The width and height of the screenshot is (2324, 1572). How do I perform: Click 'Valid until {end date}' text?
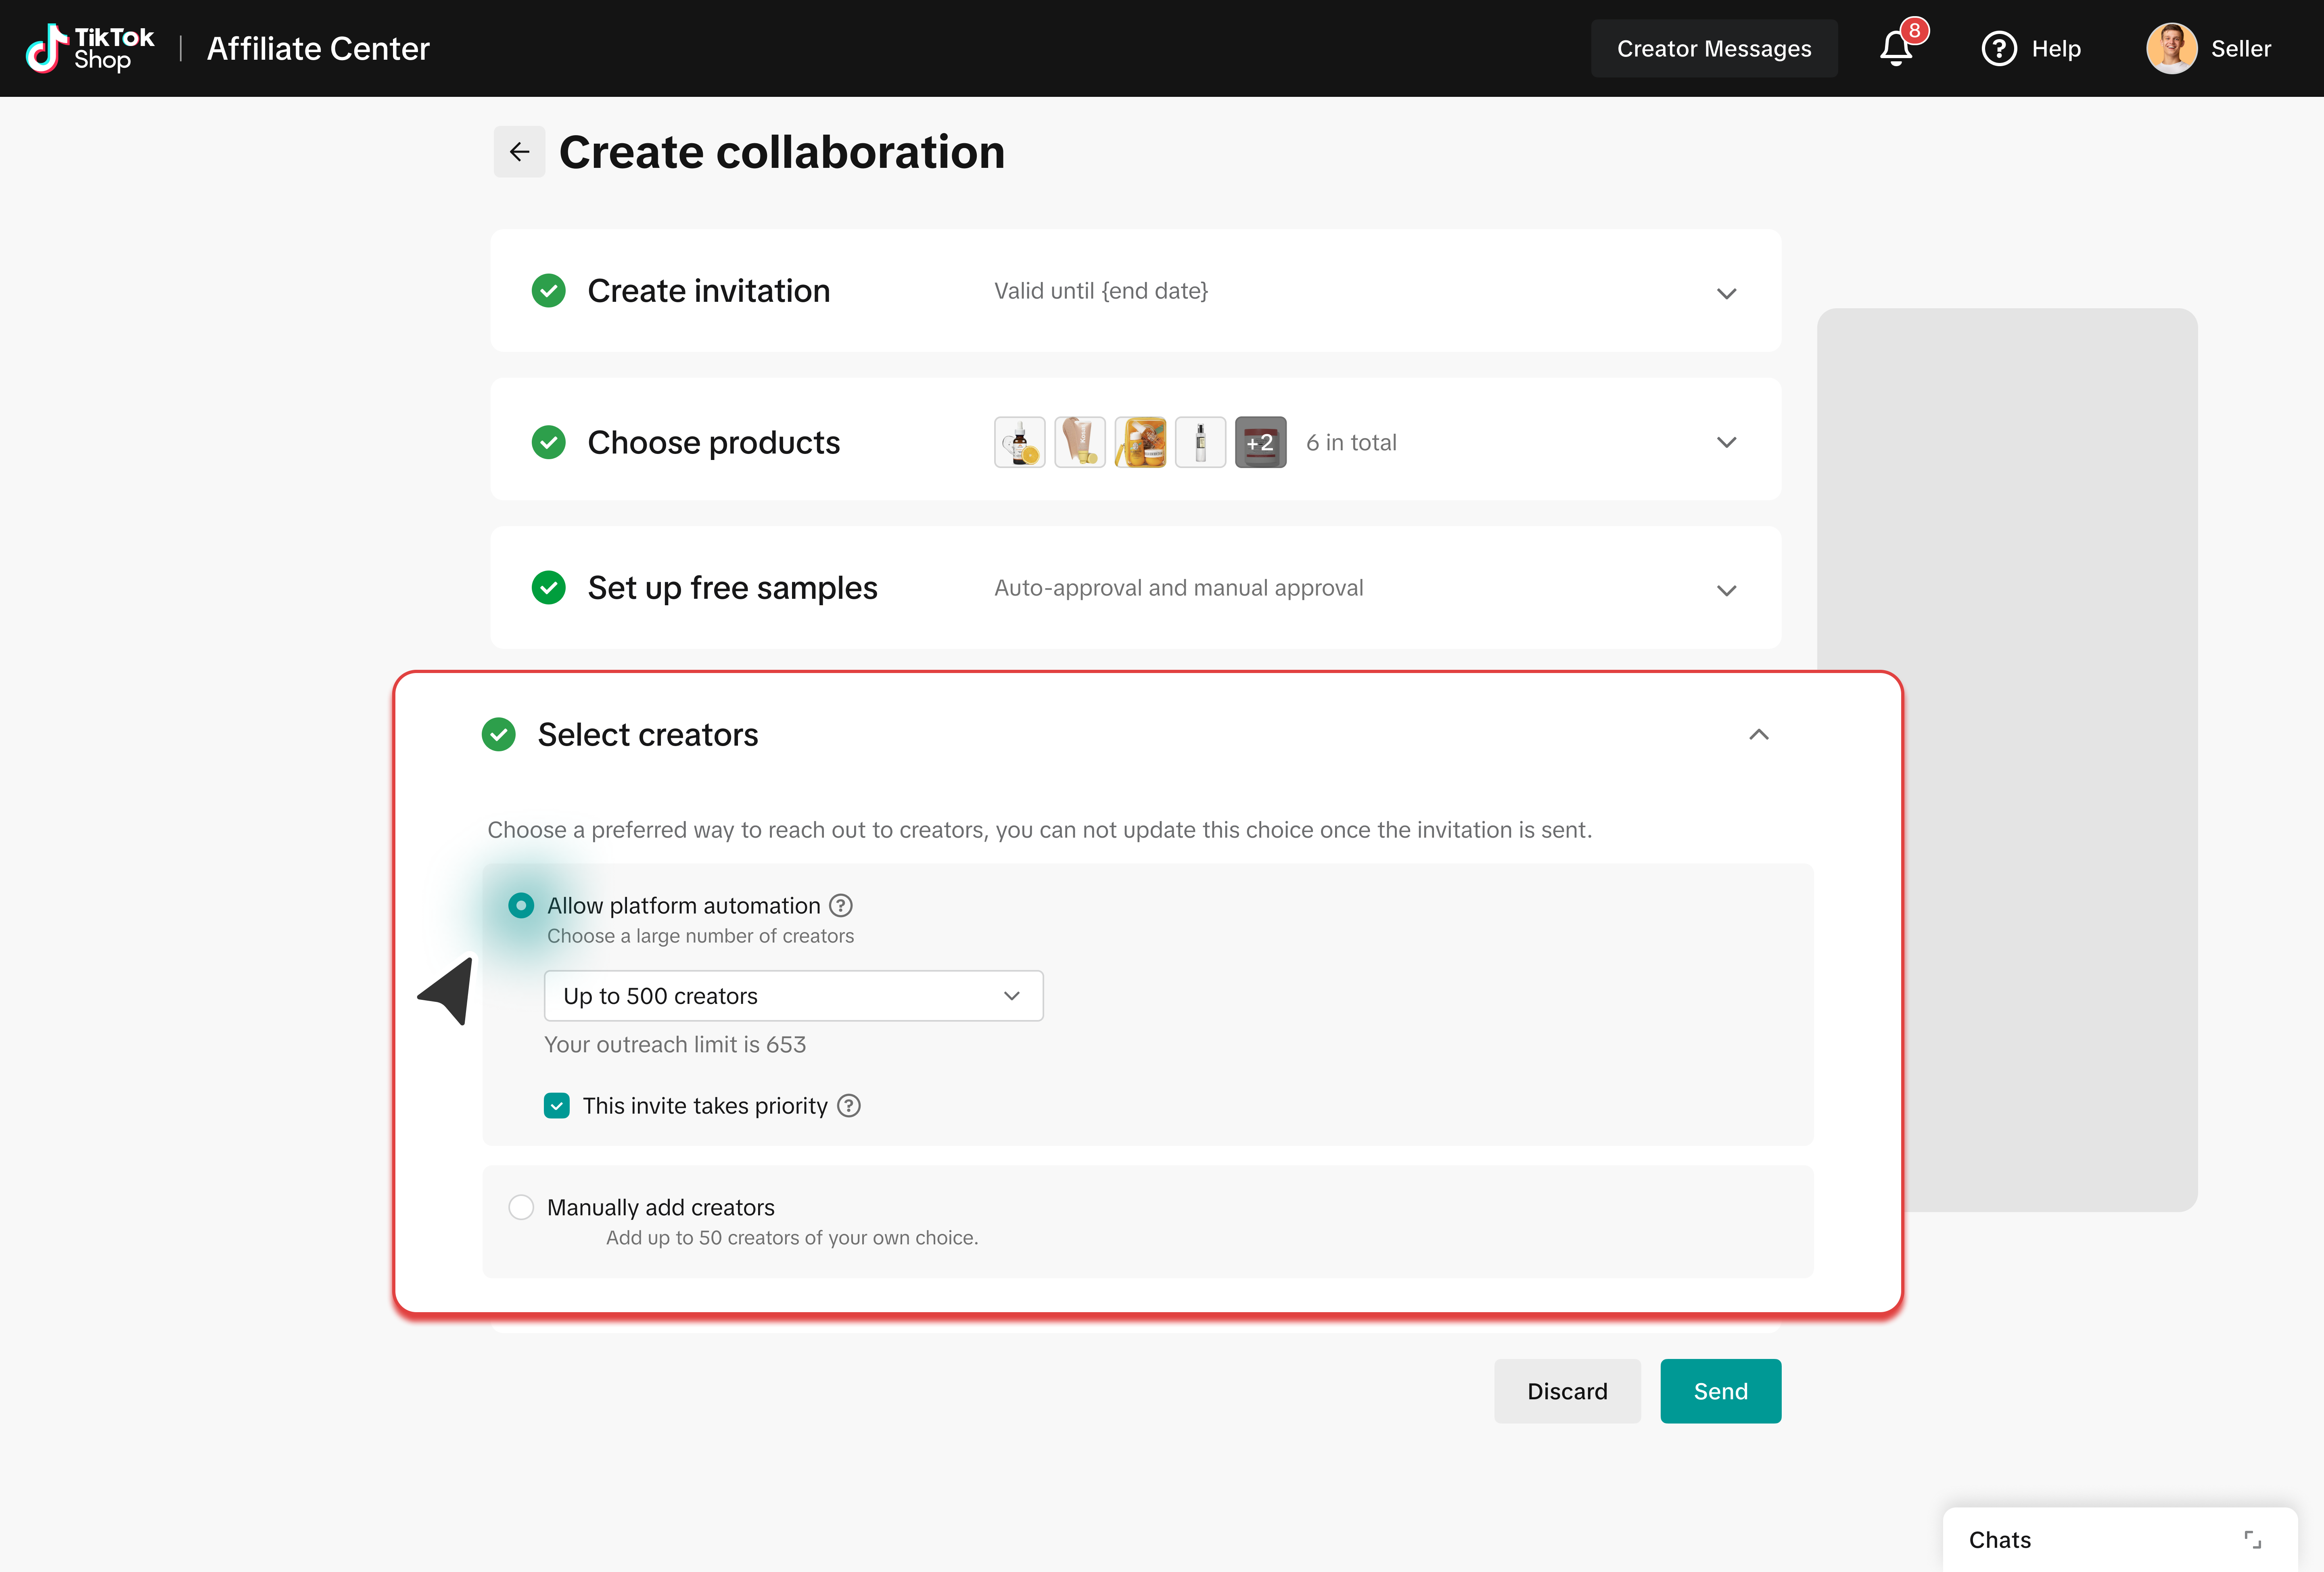pos(1101,291)
